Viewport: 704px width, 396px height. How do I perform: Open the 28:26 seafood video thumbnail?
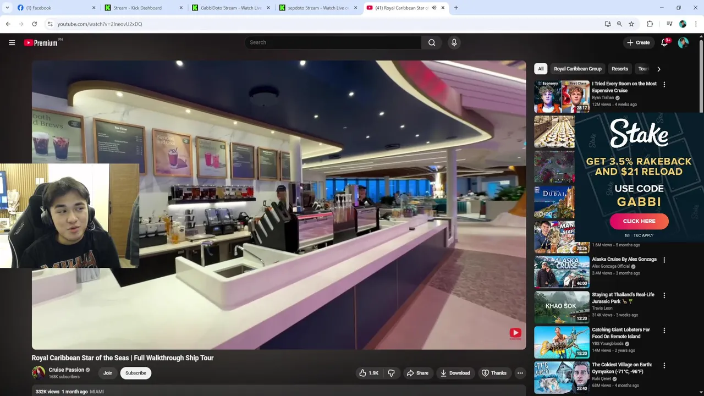click(562, 237)
